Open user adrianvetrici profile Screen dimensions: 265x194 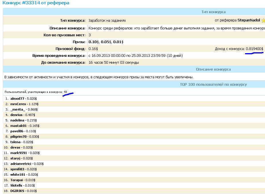(x=21, y=164)
